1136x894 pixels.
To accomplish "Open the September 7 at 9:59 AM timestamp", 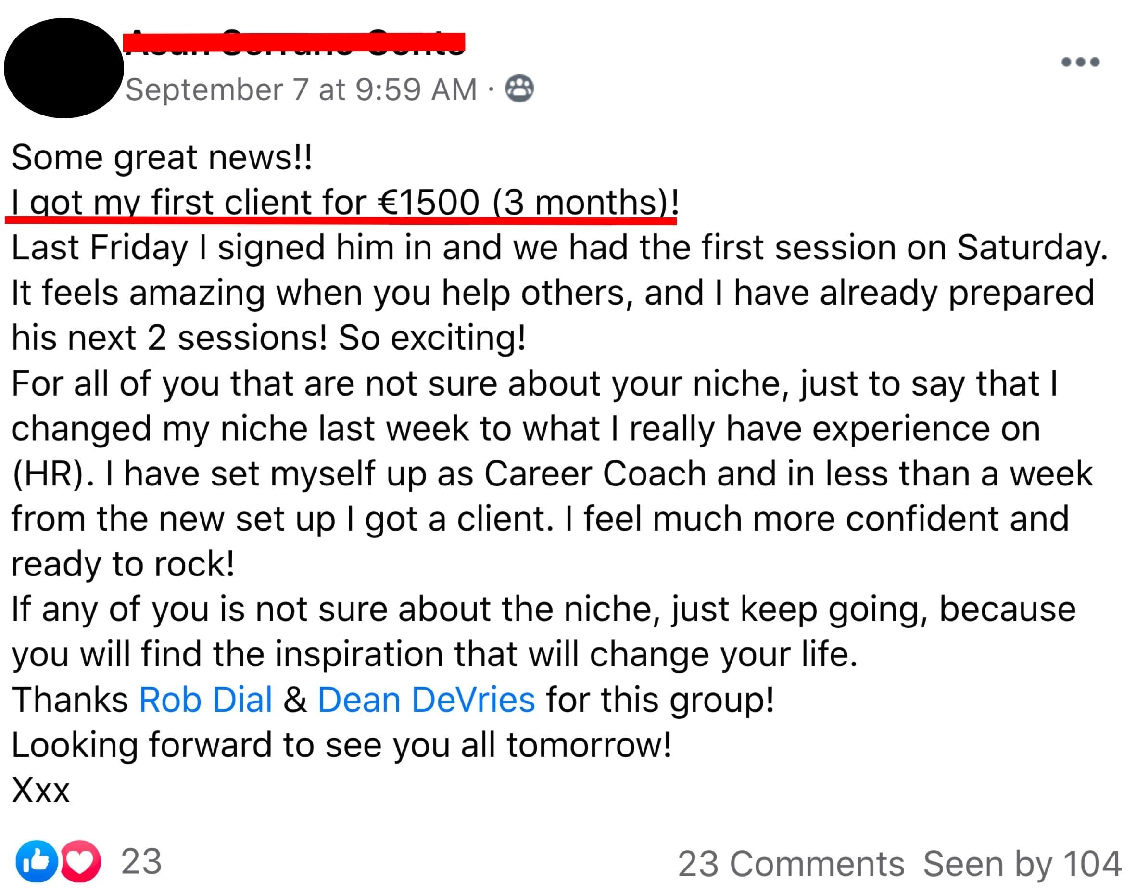I will [302, 89].
